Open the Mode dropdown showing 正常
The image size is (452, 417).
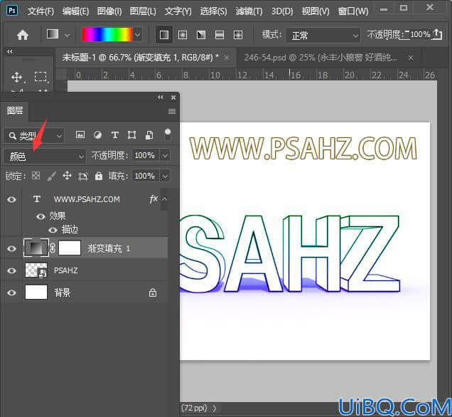(x=323, y=36)
